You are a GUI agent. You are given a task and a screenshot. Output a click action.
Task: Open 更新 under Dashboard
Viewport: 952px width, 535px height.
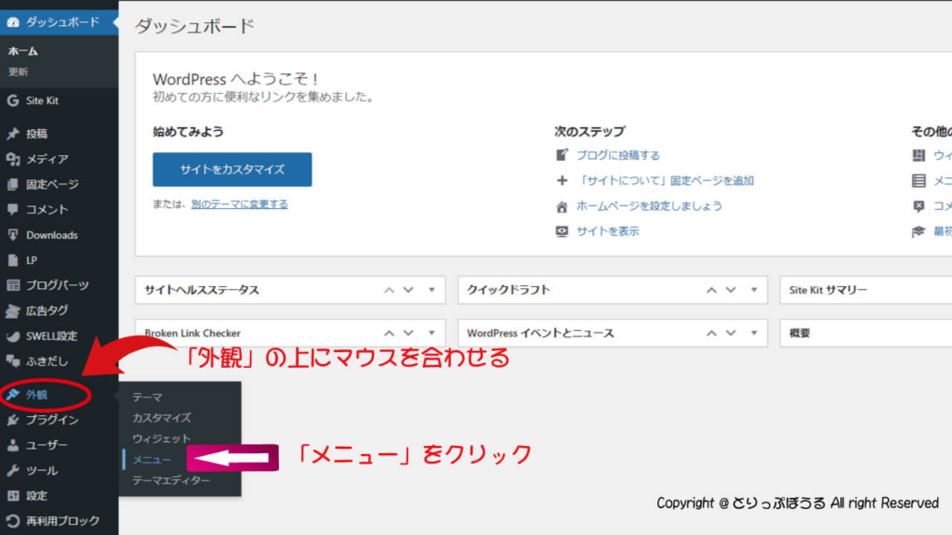coord(19,72)
